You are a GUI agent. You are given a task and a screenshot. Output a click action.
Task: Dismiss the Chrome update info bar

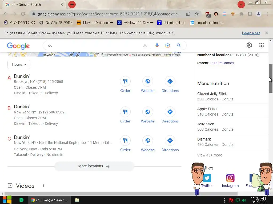tap(266, 33)
